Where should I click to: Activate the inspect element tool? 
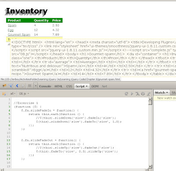pyautogui.click(x=11, y=85)
